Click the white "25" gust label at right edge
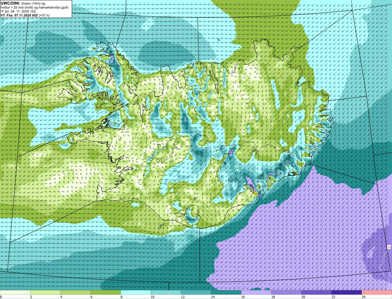 click(389, 247)
